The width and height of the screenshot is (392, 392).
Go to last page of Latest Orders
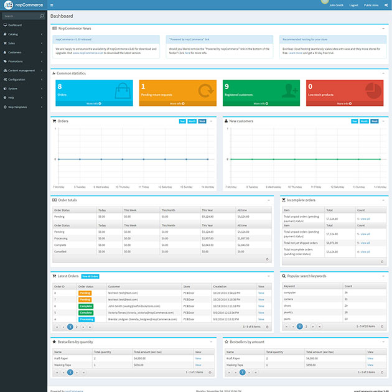(x=90, y=327)
